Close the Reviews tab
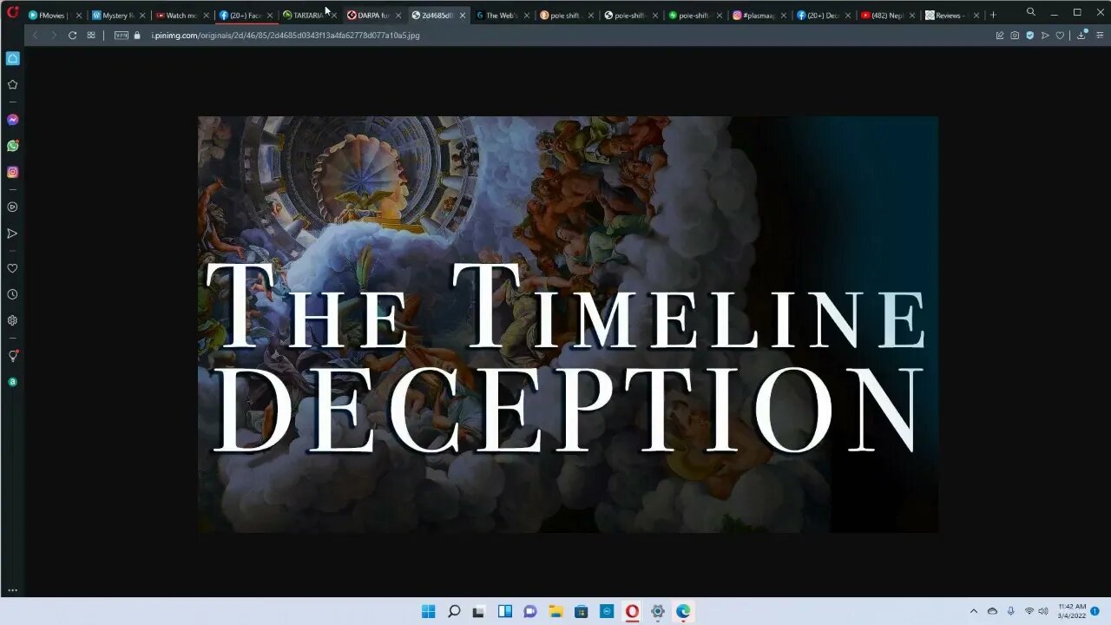This screenshot has height=625, width=1111. 976,15
